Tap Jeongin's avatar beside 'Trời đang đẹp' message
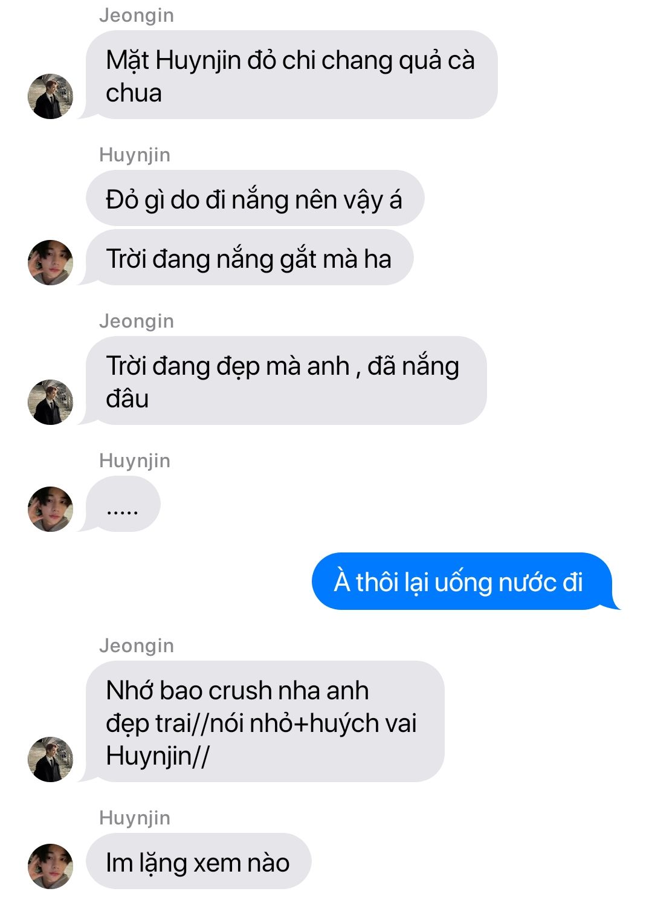 point(50,402)
